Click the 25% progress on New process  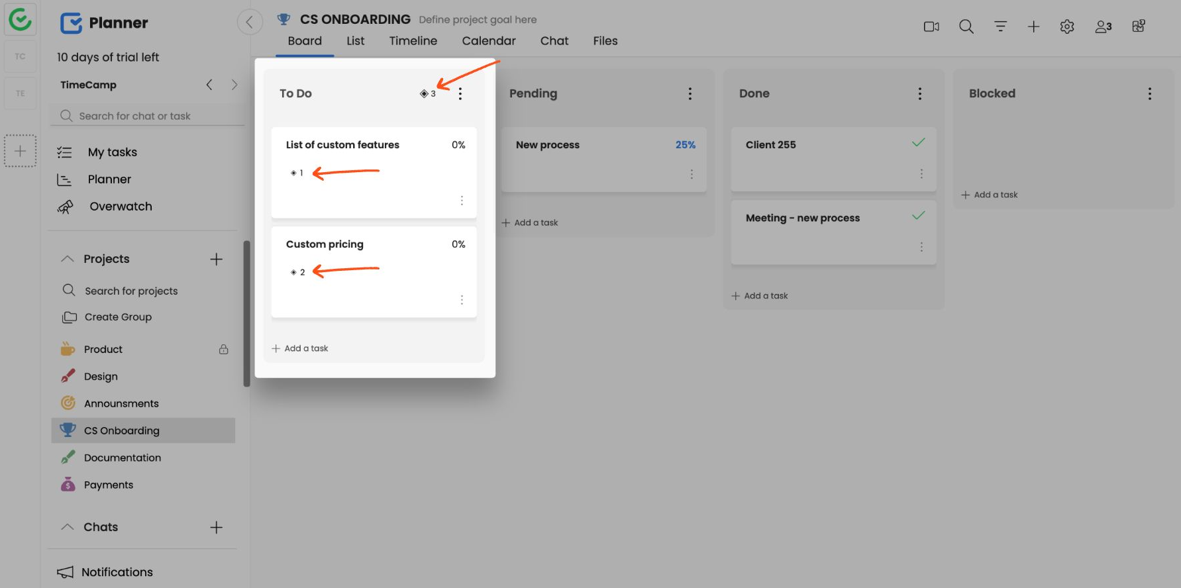pos(685,145)
